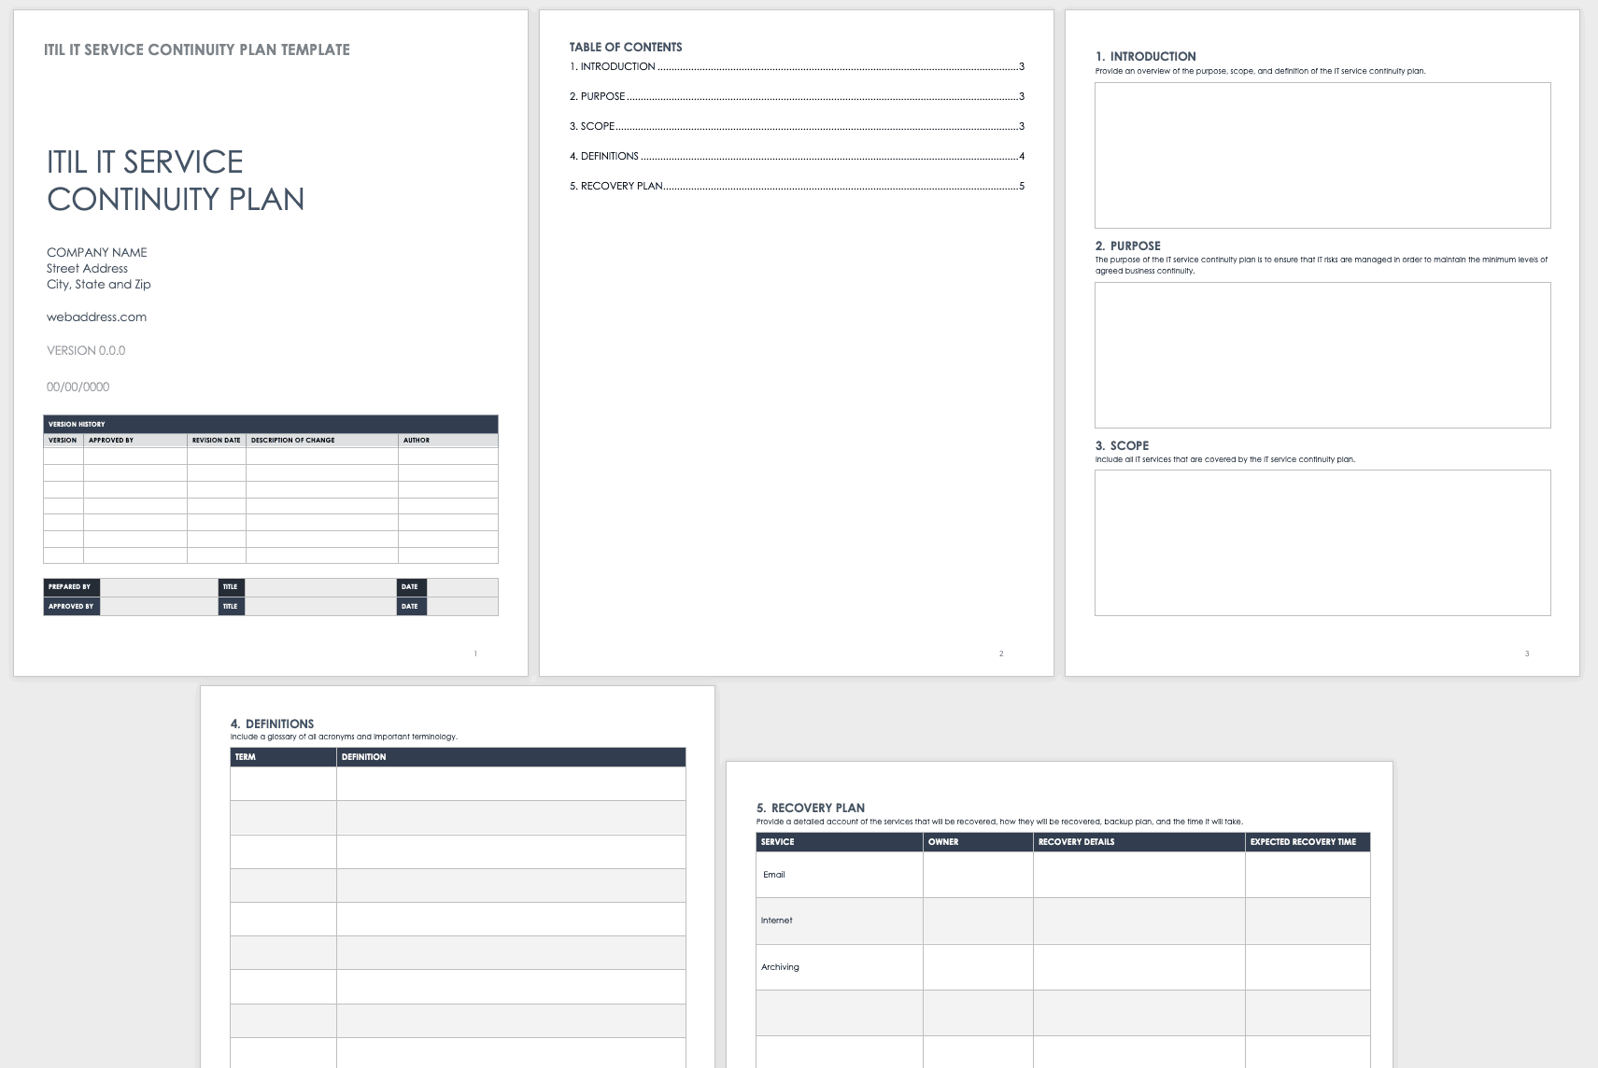Open the '4. DEFINITIONS' contents entry
Image resolution: width=1598 pixels, height=1068 pixels.
pos(797,156)
